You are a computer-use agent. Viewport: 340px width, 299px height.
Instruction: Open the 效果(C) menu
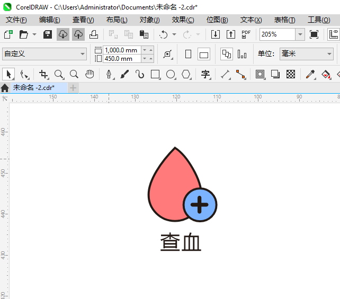point(183,20)
